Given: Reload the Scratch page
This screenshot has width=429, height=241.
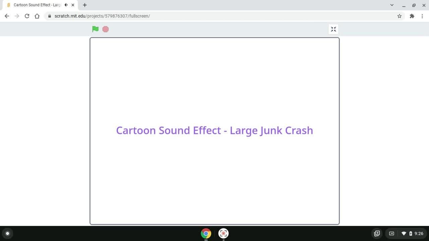Looking at the screenshot, I should click(27, 16).
